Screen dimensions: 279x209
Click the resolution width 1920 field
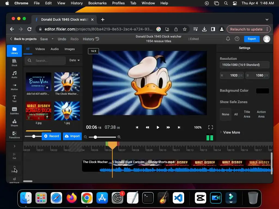232,75
